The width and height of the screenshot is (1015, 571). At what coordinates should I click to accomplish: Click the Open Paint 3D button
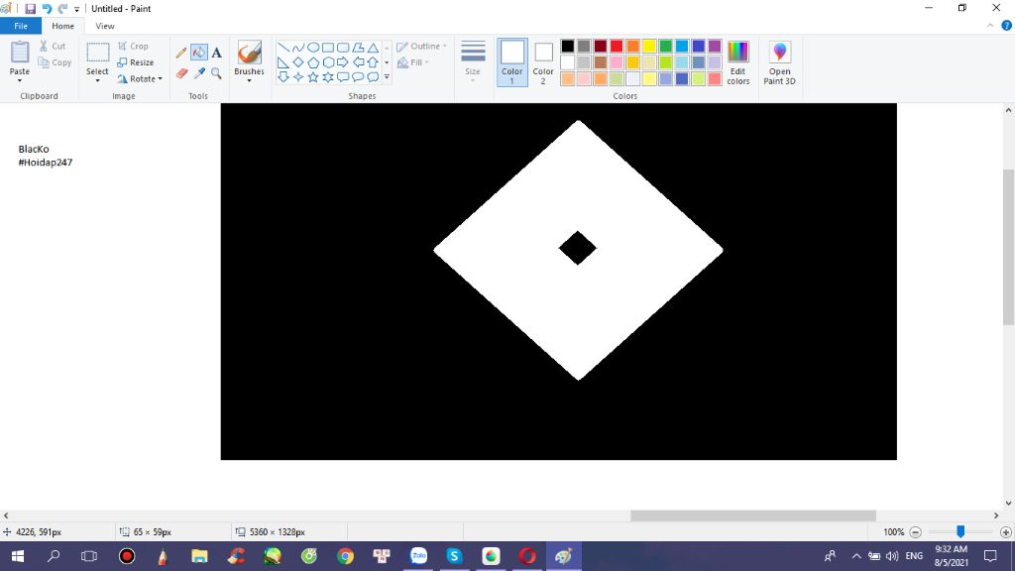(x=779, y=62)
